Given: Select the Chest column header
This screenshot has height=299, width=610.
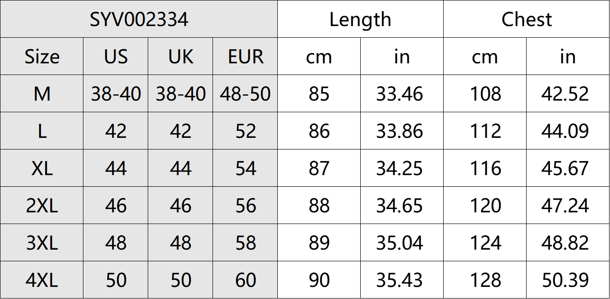Looking at the screenshot, I should click(527, 20).
